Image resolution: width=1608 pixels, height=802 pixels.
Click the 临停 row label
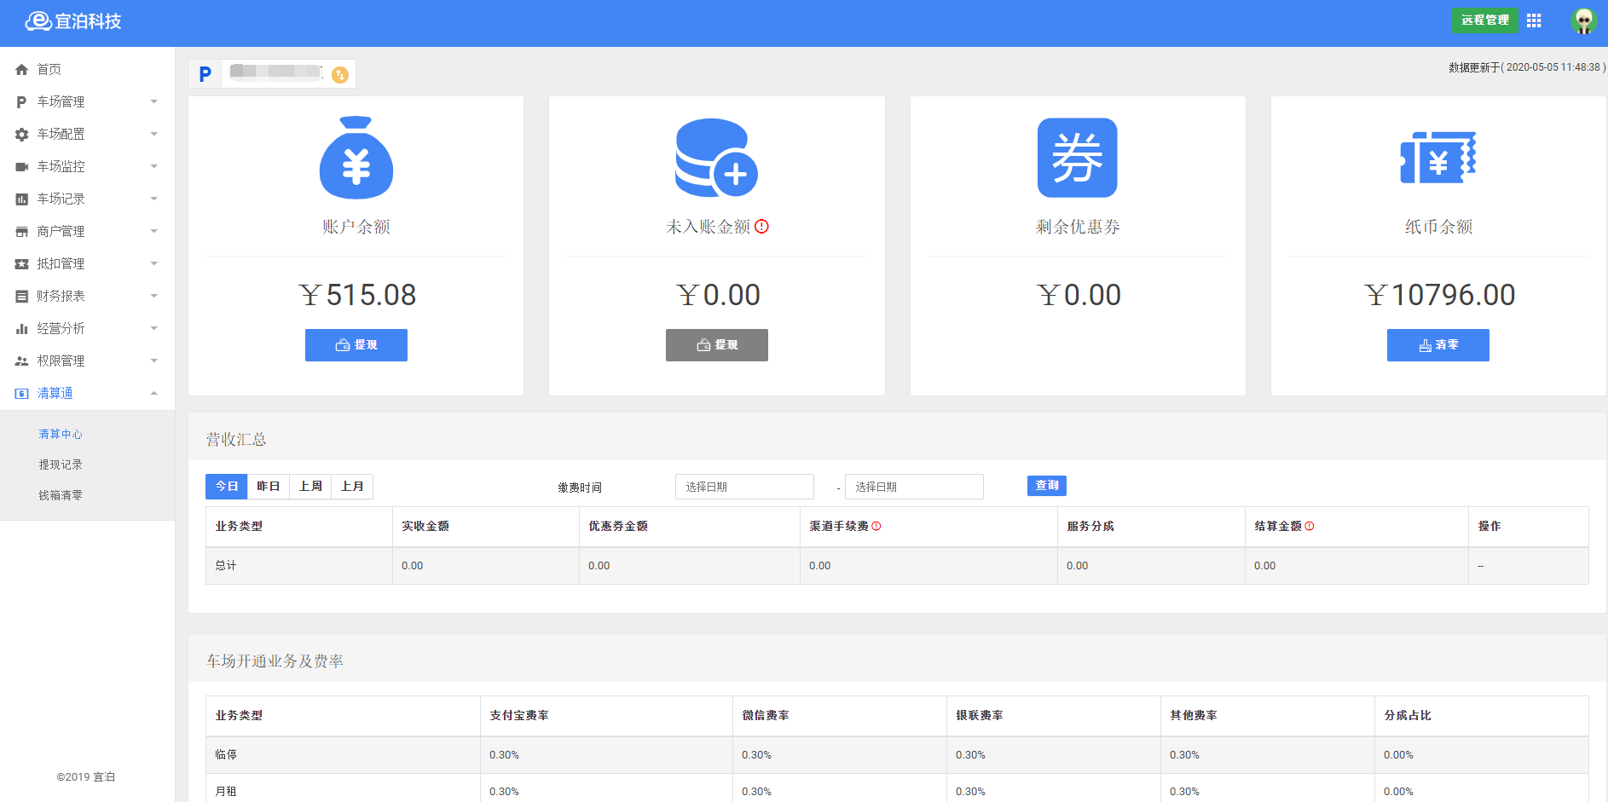pos(226,755)
